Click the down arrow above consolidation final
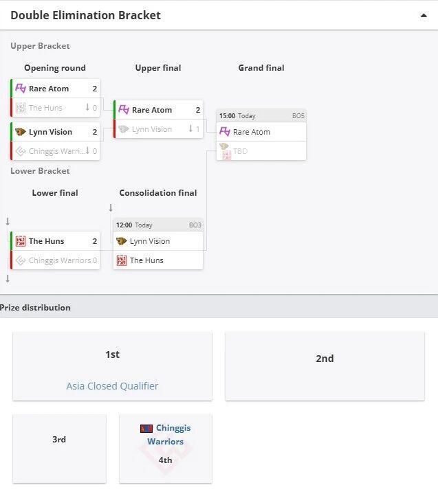438x496 pixels. [x=111, y=207]
